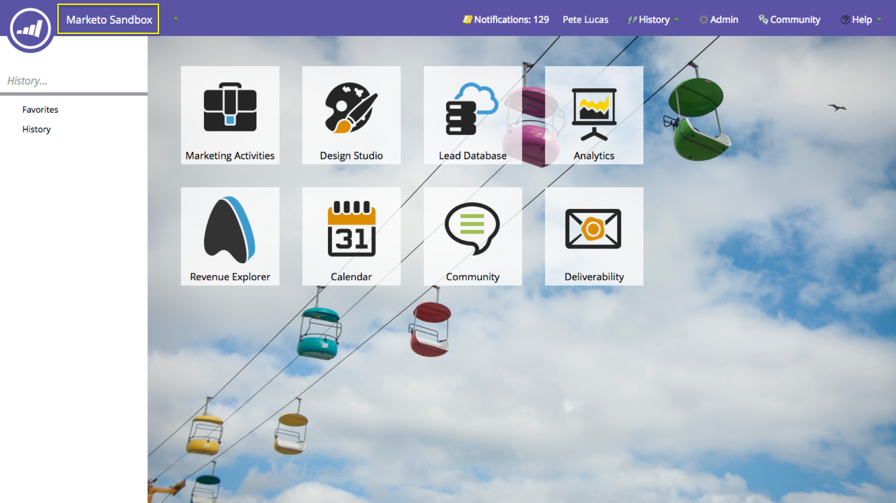Click the Marketo Sandbox workspace label
Screen dimensions: 896x503
pos(109,20)
